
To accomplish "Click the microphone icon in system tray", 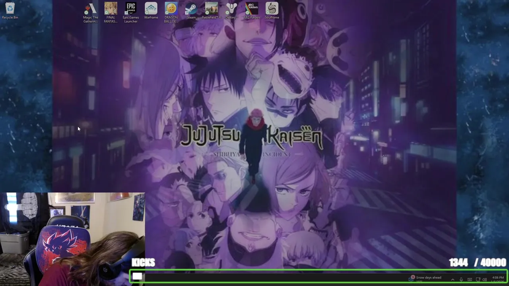I will (461, 279).
